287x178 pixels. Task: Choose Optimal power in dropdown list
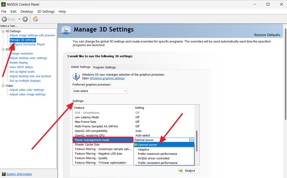pyautogui.click(x=164, y=145)
